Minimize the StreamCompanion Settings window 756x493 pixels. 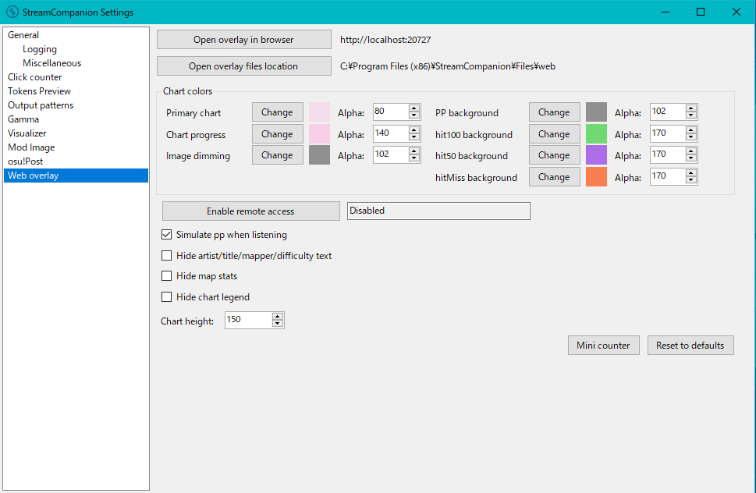[x=665, y=12]
